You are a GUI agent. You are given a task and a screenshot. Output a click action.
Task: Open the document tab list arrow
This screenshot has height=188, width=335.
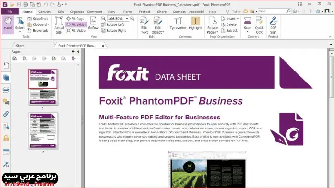(331, 45)
